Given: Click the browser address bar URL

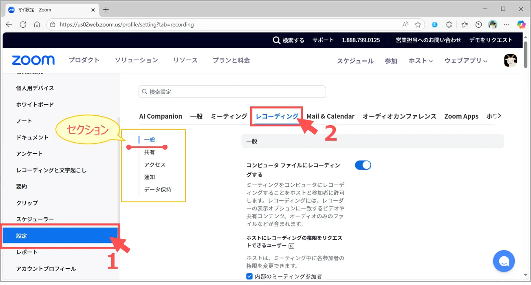Looking at the screenshot, I should pyautogui.click(x=127, y=24).
